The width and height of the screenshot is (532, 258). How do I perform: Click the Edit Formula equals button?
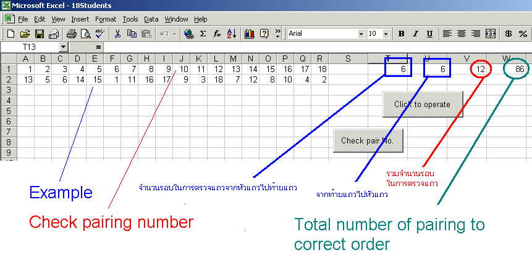point(98,47)
